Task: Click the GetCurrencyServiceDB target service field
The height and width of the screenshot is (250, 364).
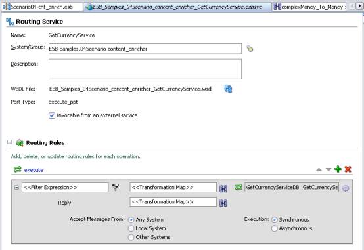Action: [x=292, y=187]
